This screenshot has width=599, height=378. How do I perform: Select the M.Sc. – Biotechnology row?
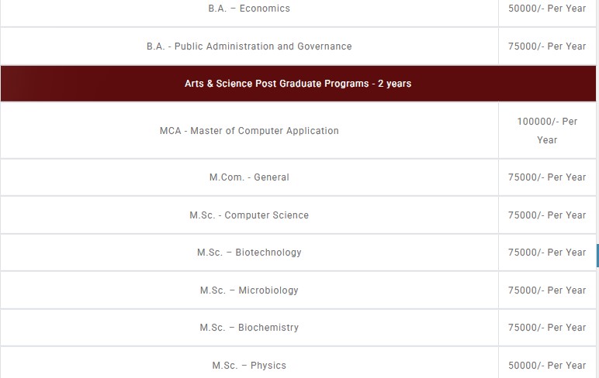249,253
